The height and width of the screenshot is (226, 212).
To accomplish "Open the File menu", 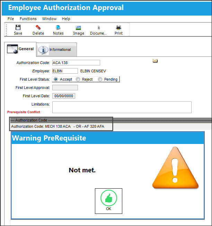I will (x=11, y=19).
